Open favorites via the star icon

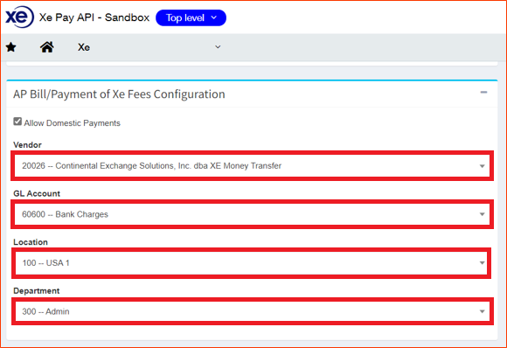click(x=11, y=47)
